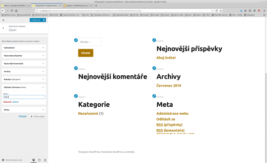Open the ke čtení bookmark folder
This screenshot has width=267, height=163.
pyautogui.click(x=54, y=15)
